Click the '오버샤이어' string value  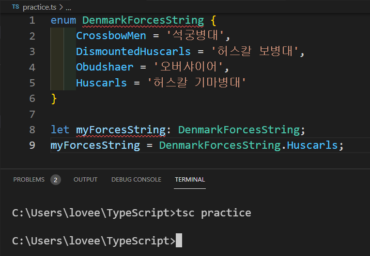click(188, 67)
